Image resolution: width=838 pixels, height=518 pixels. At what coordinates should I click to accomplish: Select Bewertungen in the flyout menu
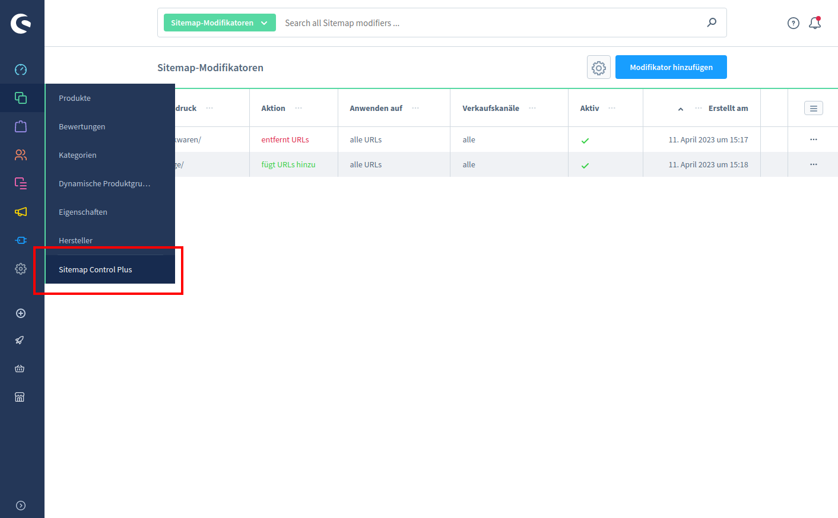[110, 126]
